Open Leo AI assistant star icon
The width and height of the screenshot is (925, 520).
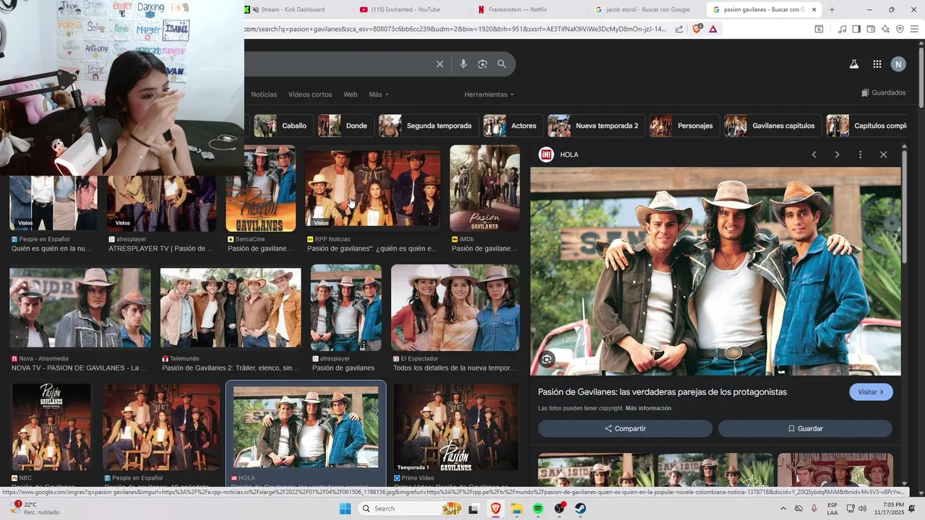[885, 29]
